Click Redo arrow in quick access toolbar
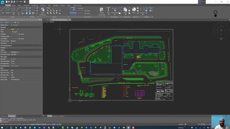Screen dimensions: 230x129 pyautogui.click(x=21, y=2)
